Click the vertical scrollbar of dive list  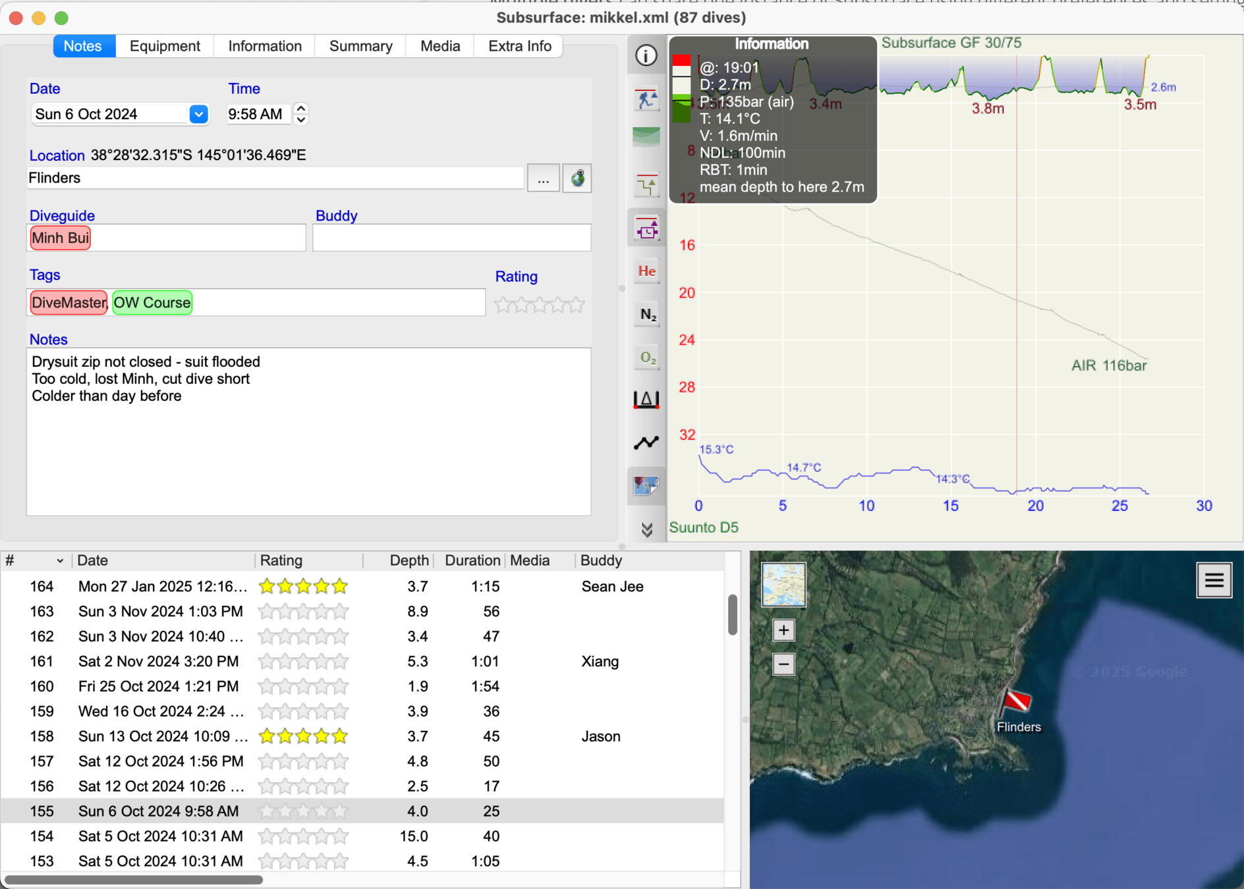coord(732,614)
